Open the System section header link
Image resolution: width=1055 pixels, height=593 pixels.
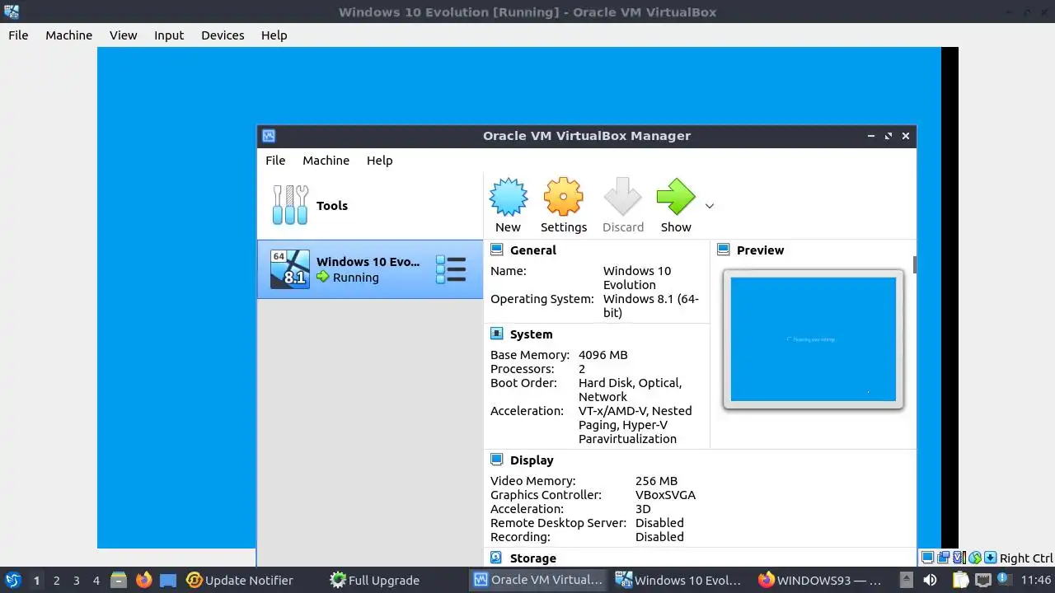point(531,334)
